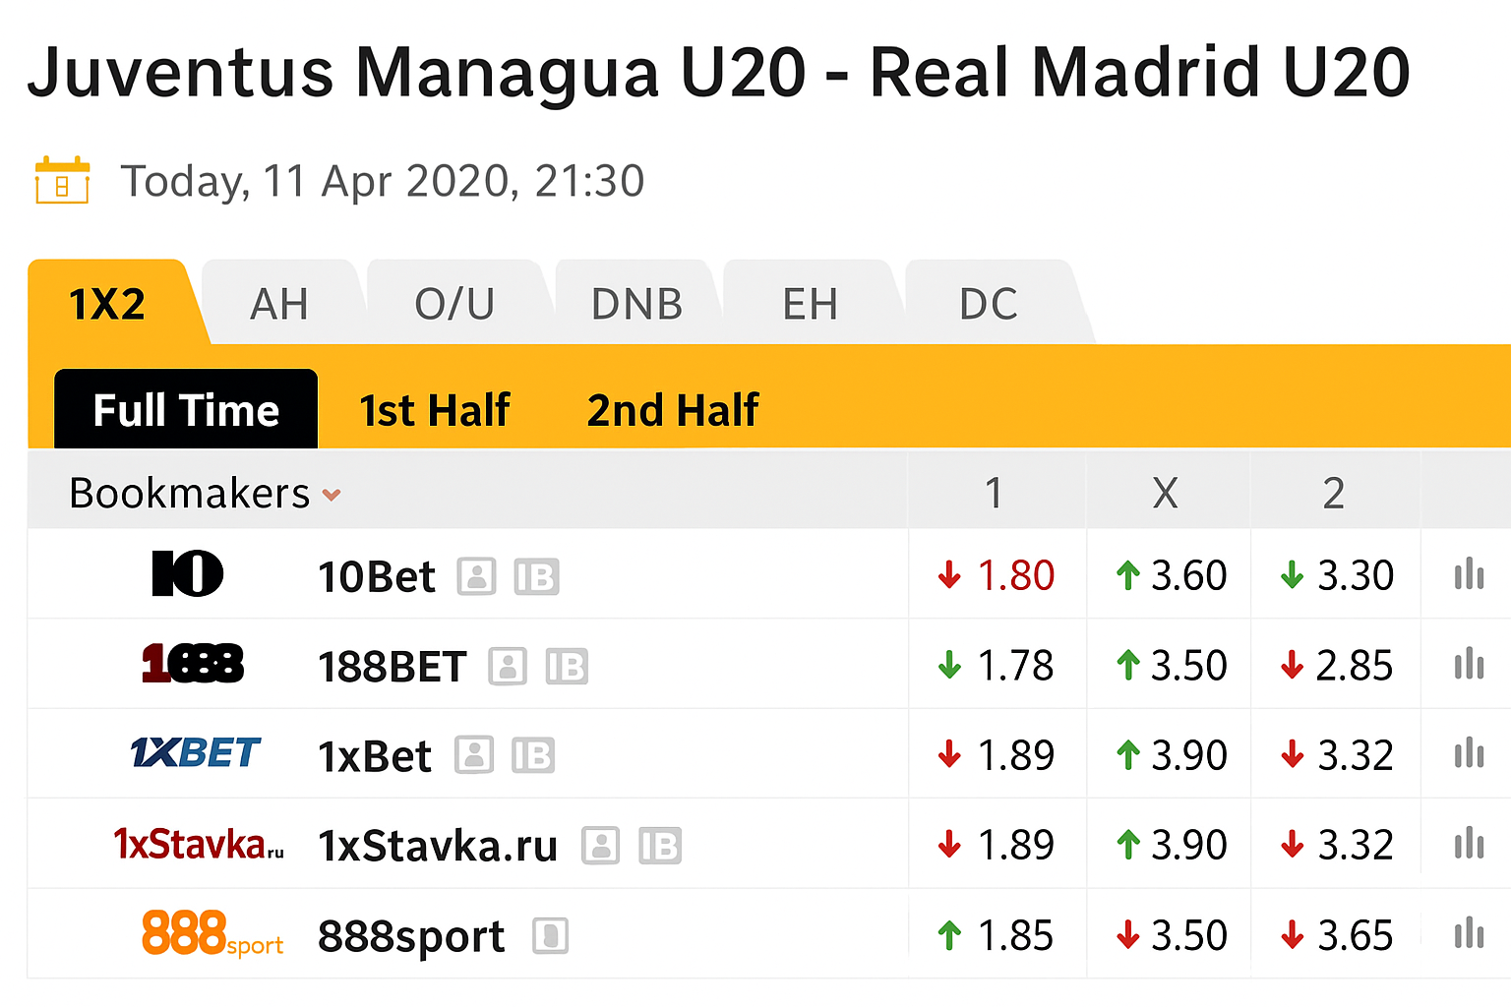Switch to the AH betting tab

(279, 305)
